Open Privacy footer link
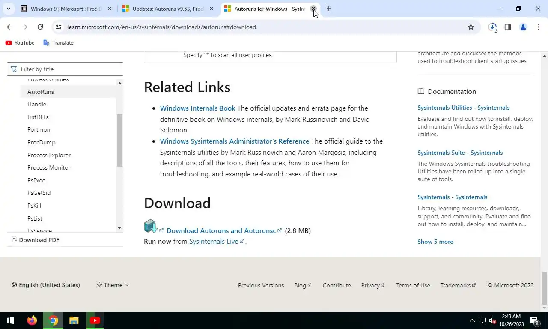 click(373, 285)
